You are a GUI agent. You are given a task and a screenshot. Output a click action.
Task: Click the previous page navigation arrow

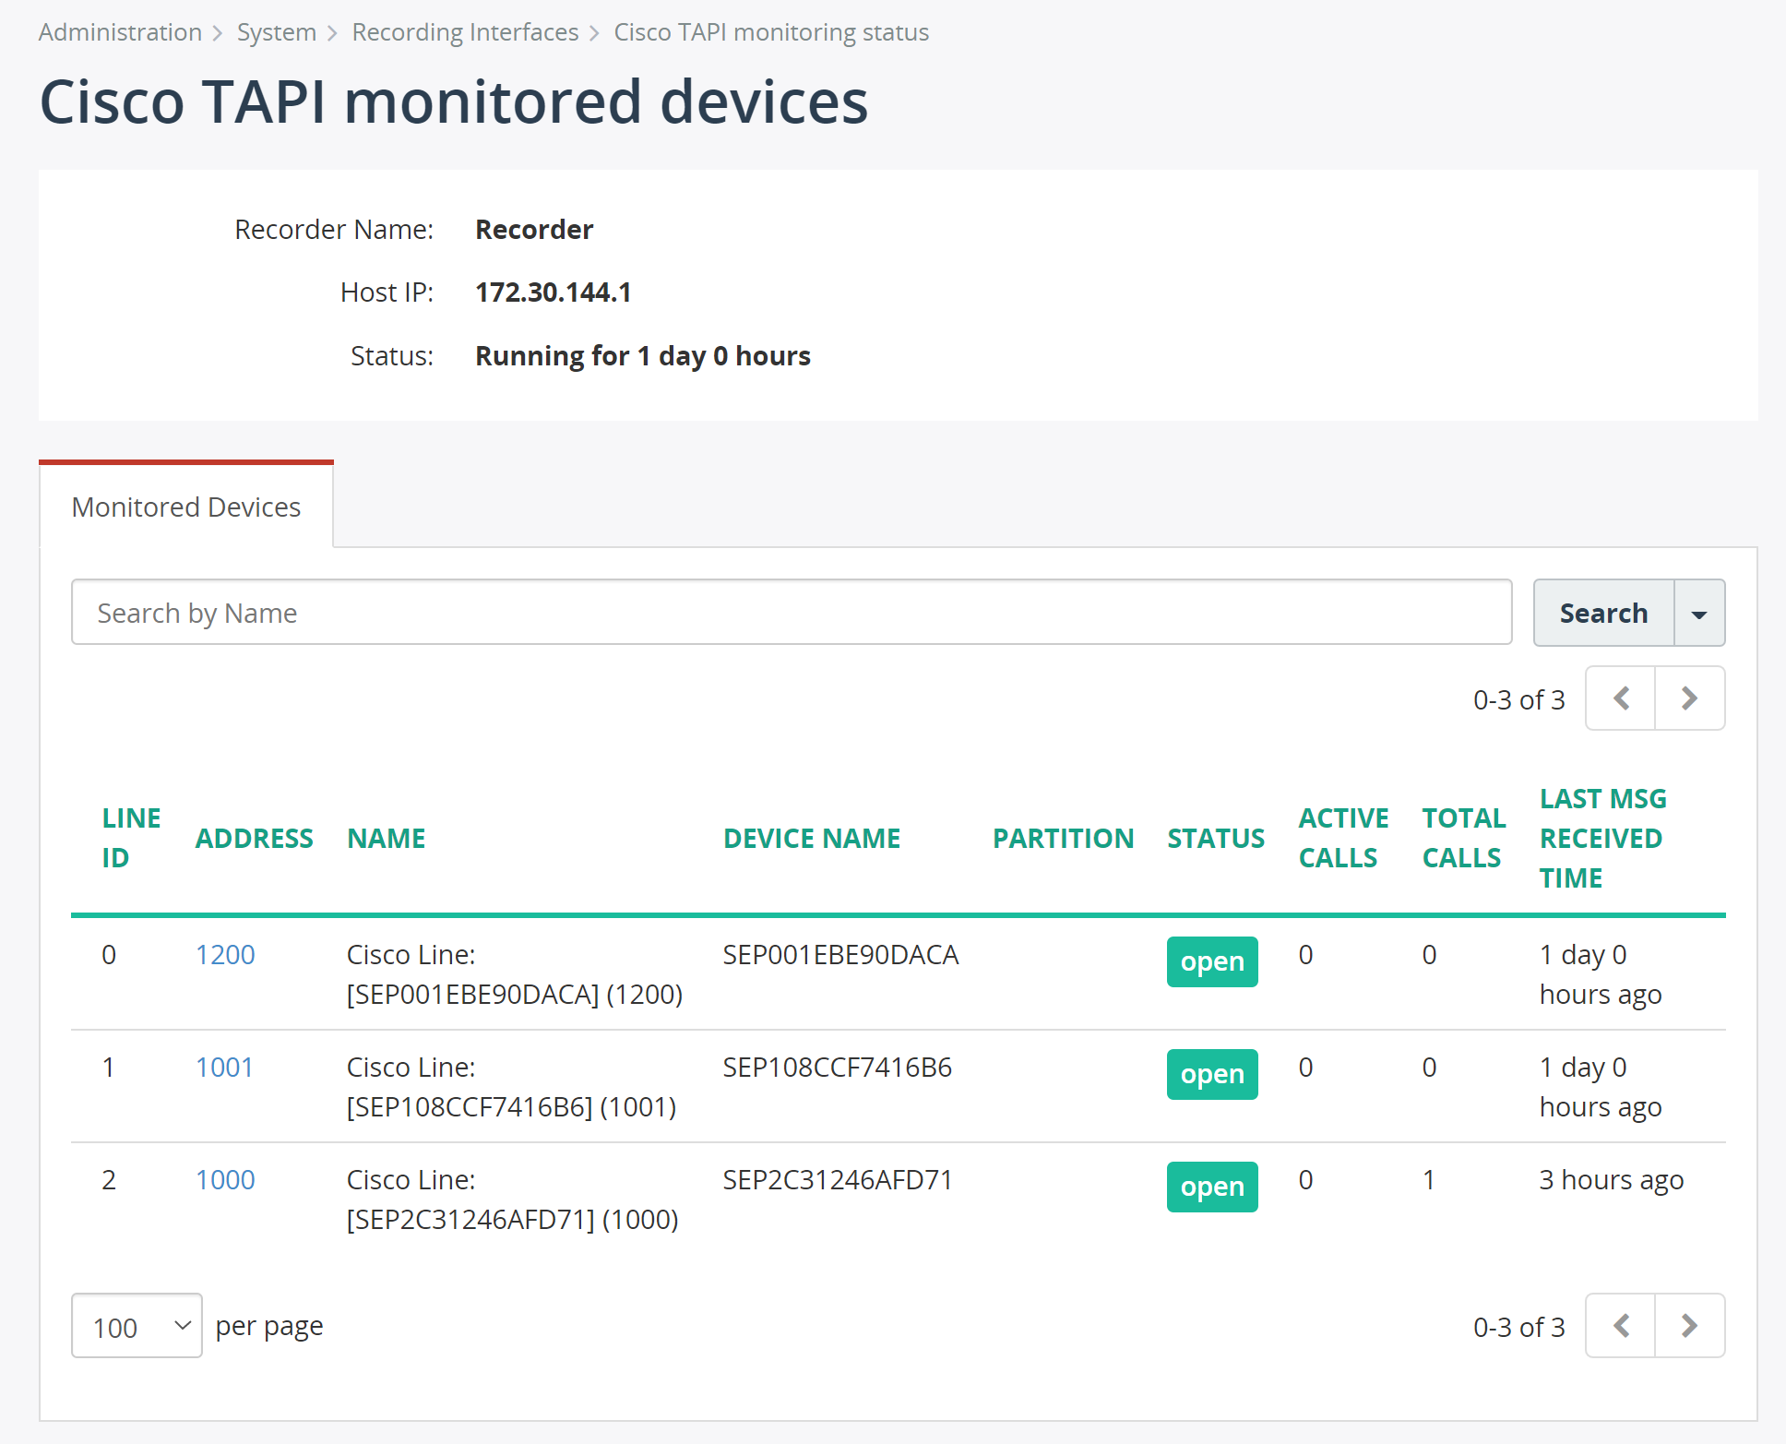1621,697
